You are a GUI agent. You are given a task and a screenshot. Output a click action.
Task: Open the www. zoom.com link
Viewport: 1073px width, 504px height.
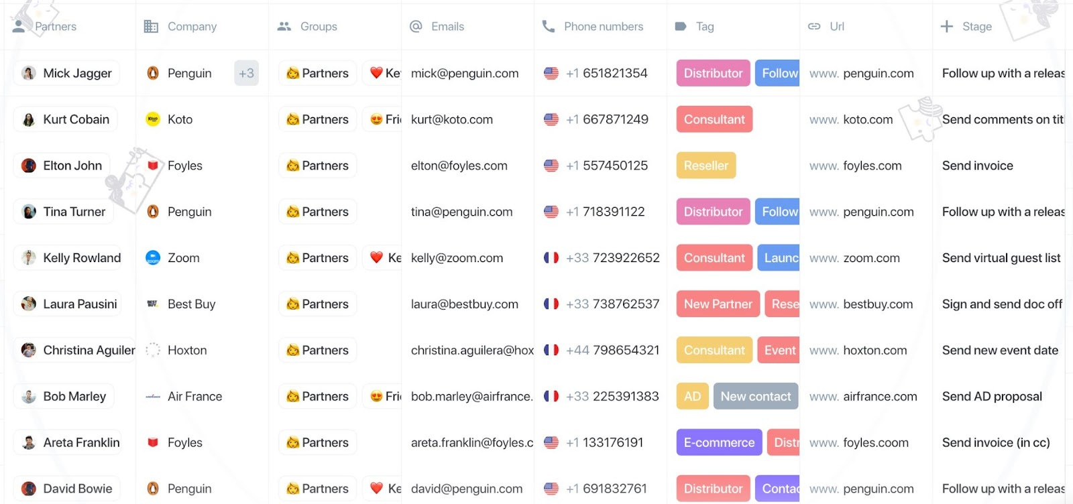coord(854,258)
